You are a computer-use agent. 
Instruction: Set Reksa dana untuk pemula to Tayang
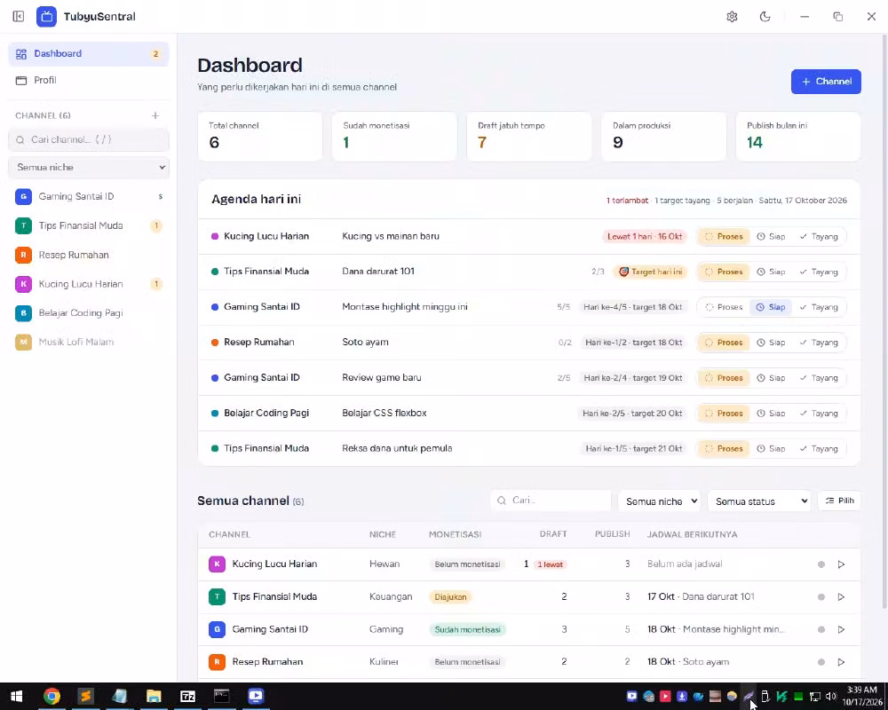(x=819, y=448)
